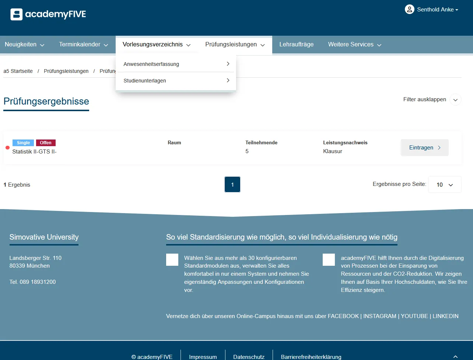Open the LINKEDIN link in footer

pos(446,316)
